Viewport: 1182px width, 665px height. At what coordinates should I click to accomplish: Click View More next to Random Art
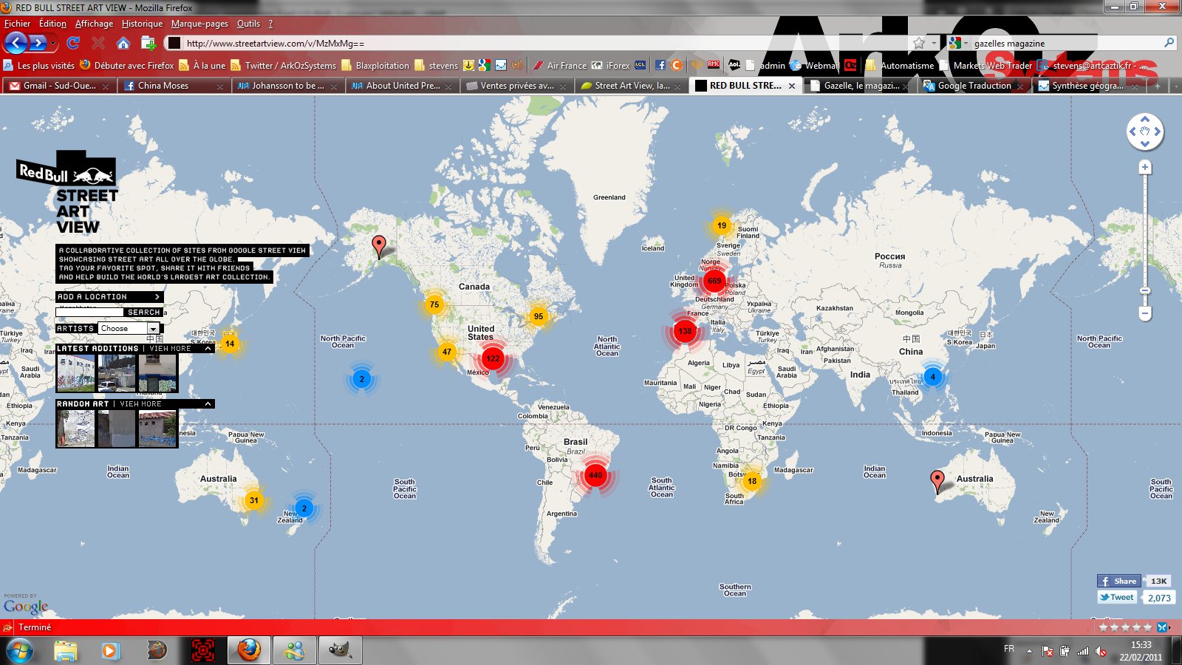pyautogui.click(x=140, y=403)
